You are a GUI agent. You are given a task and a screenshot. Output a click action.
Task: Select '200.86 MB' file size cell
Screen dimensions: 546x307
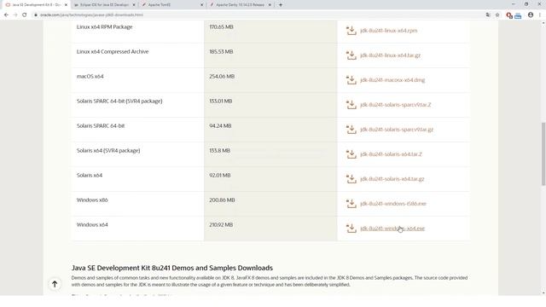point(222,200)
